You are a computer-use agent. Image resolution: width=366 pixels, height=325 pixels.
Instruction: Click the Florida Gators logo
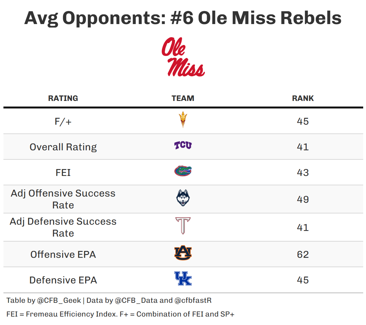(x=183, y=171)
